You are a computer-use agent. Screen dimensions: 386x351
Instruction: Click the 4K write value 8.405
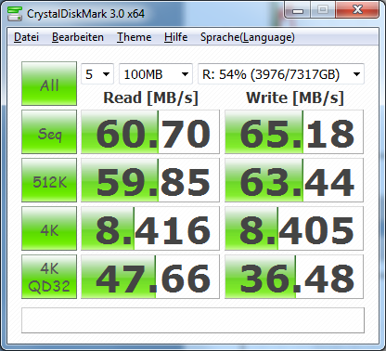(x=294, y=228)
